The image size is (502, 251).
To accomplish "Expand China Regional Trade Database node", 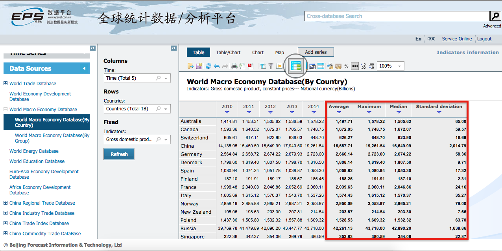I will tap(6, 203).
